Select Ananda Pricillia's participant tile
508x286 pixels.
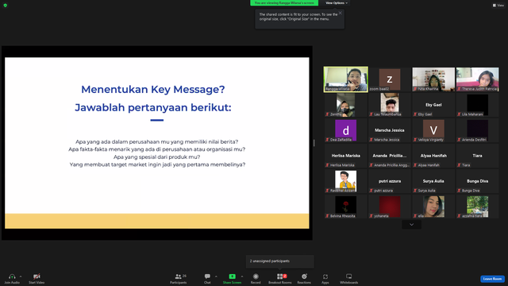tap(390, 156)
